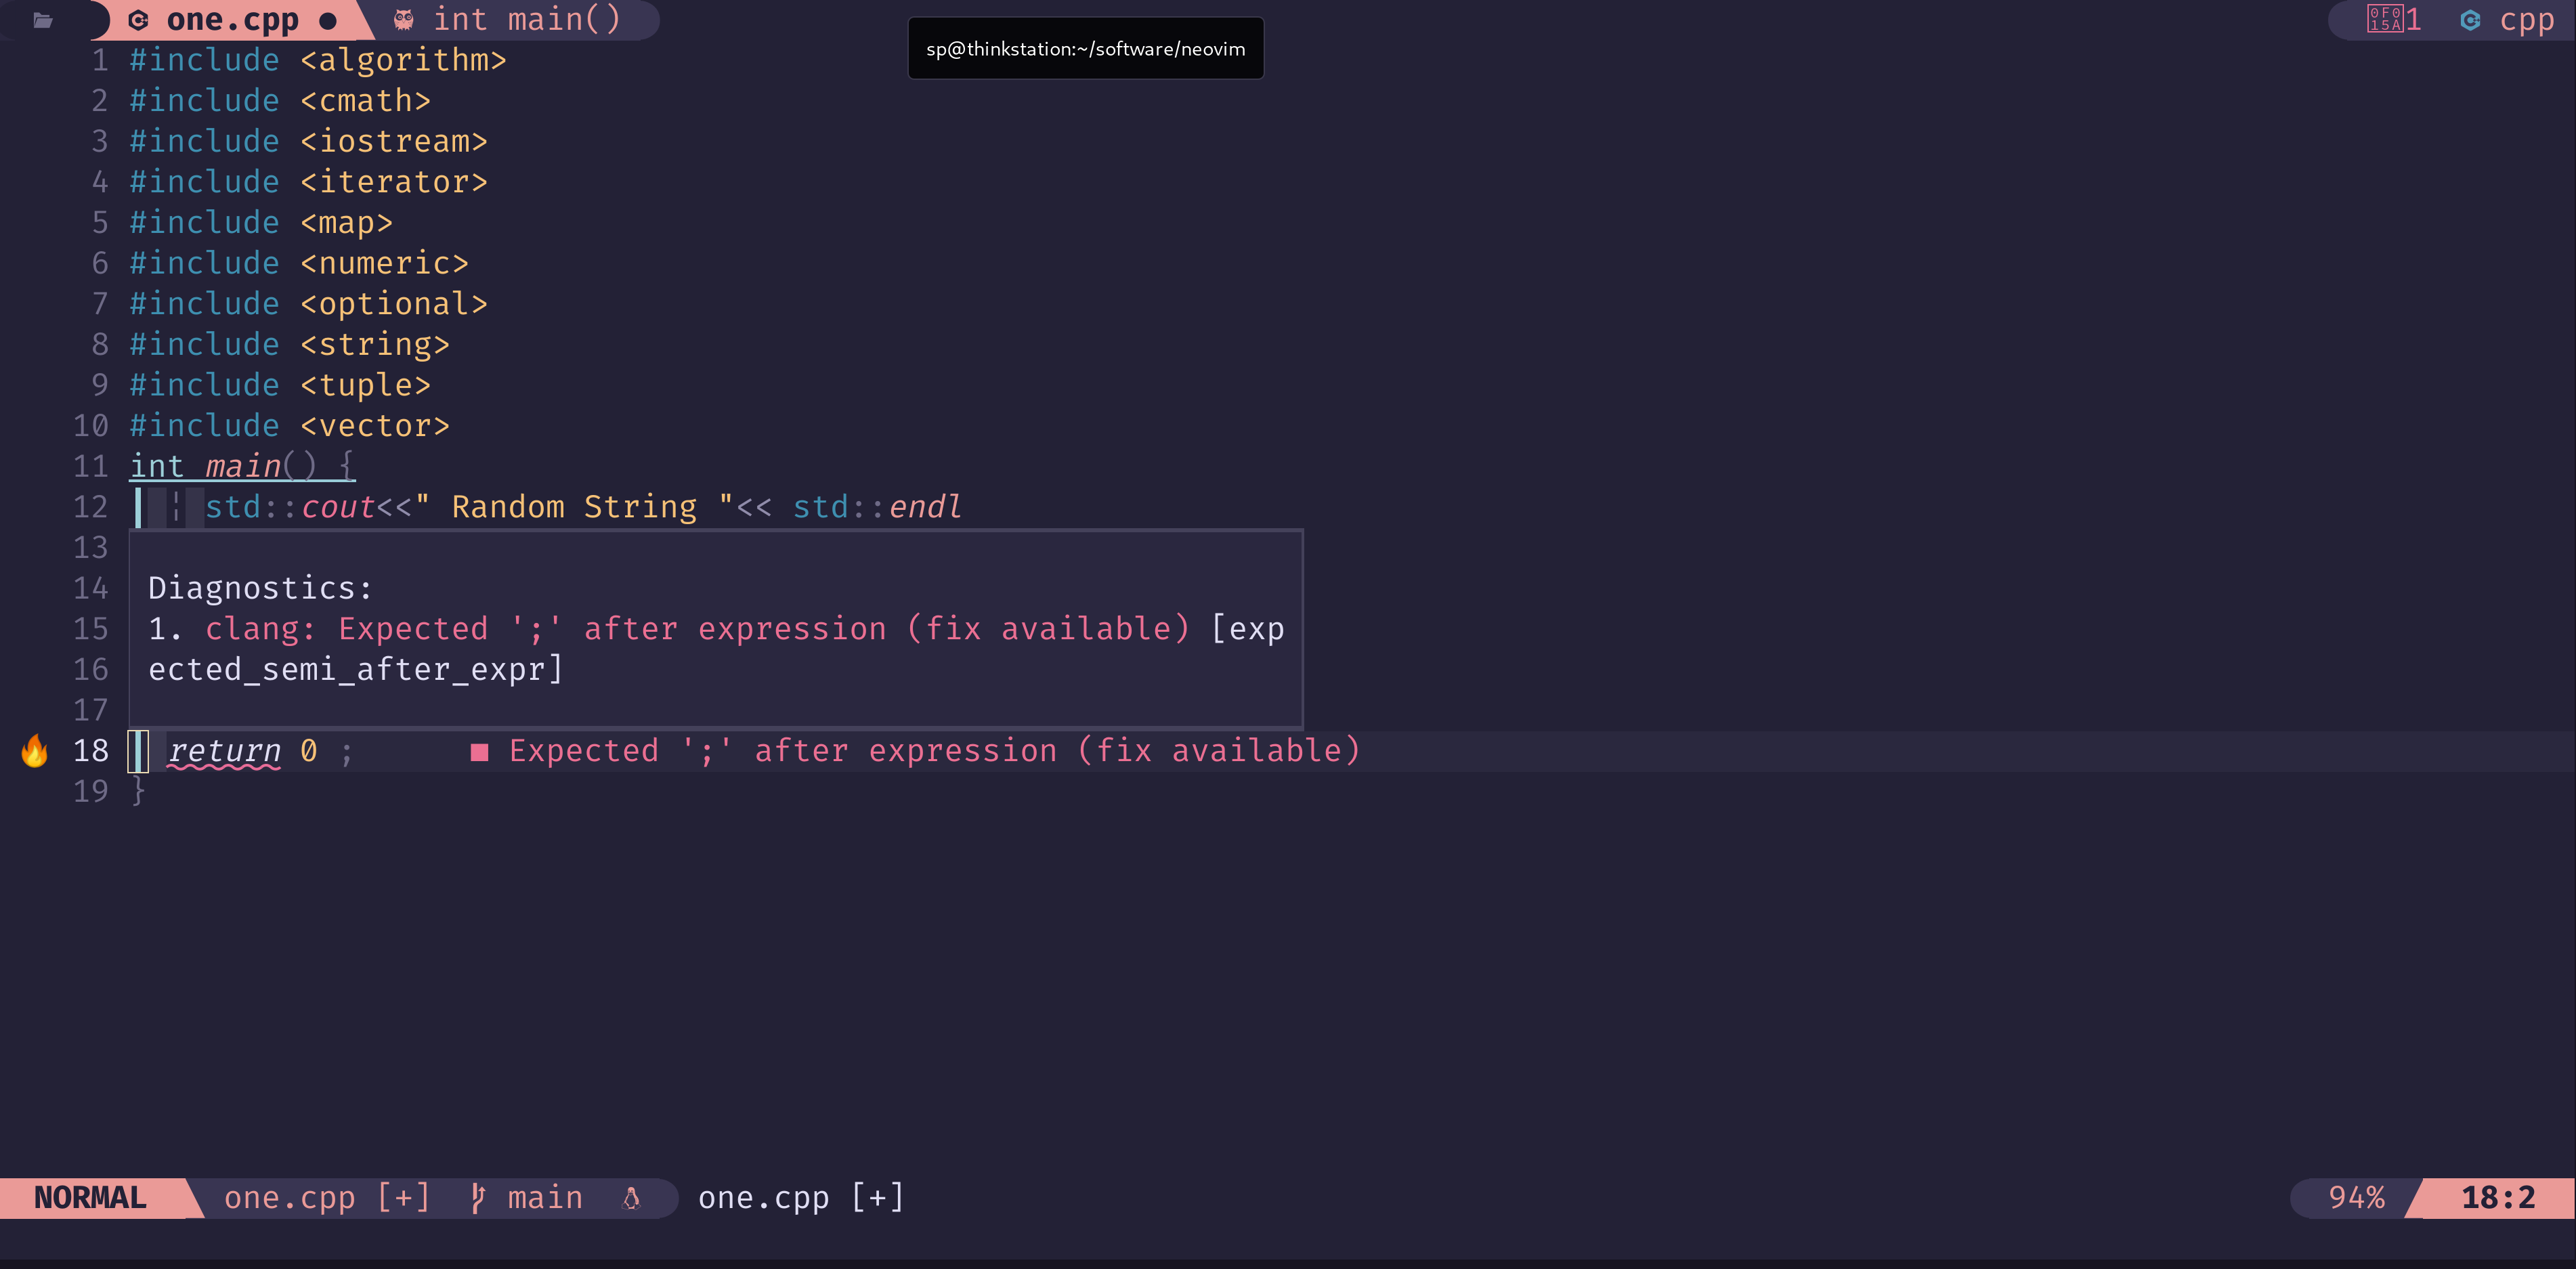The image size is (2576, 1269).
Task: Click the NORMAL mode indicator
Action: click(90, 1197)
